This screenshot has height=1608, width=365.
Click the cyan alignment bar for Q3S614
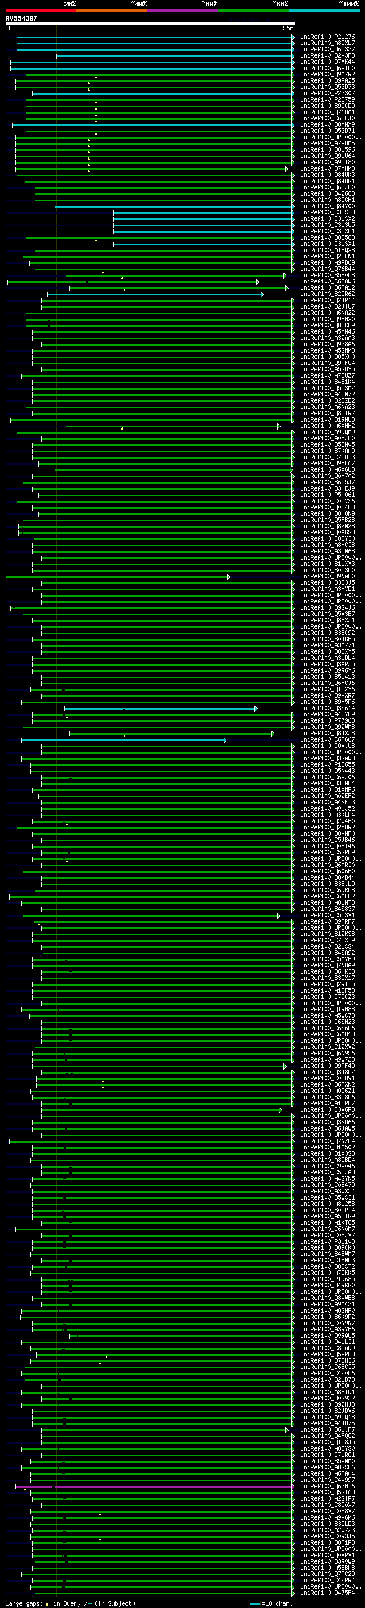[x=161, y=708]
